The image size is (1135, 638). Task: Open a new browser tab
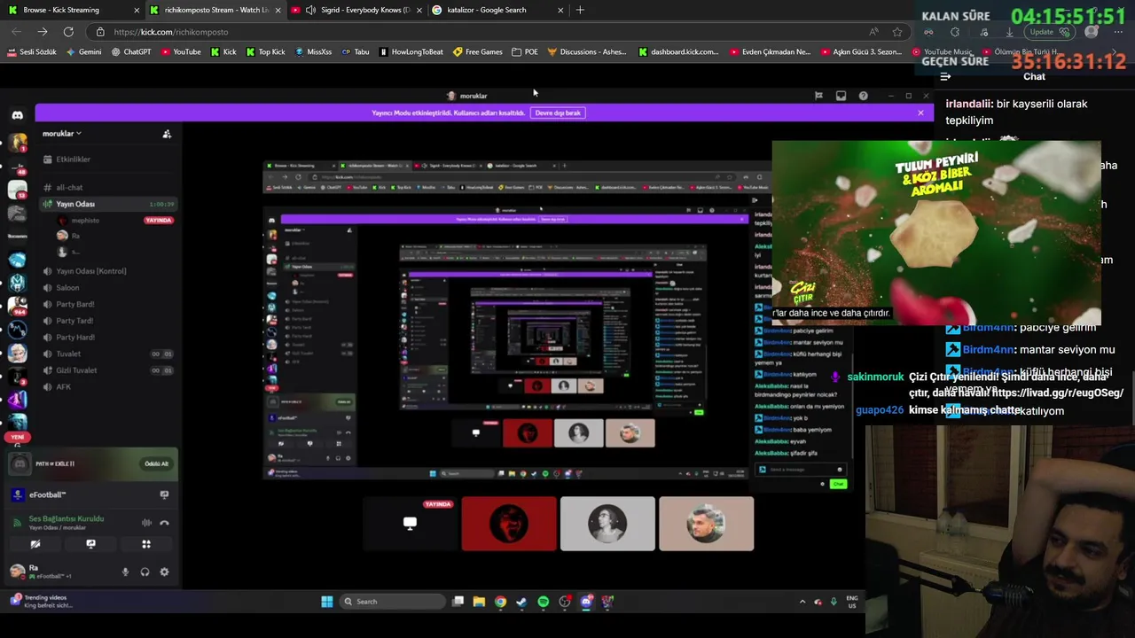click(580, 10)
